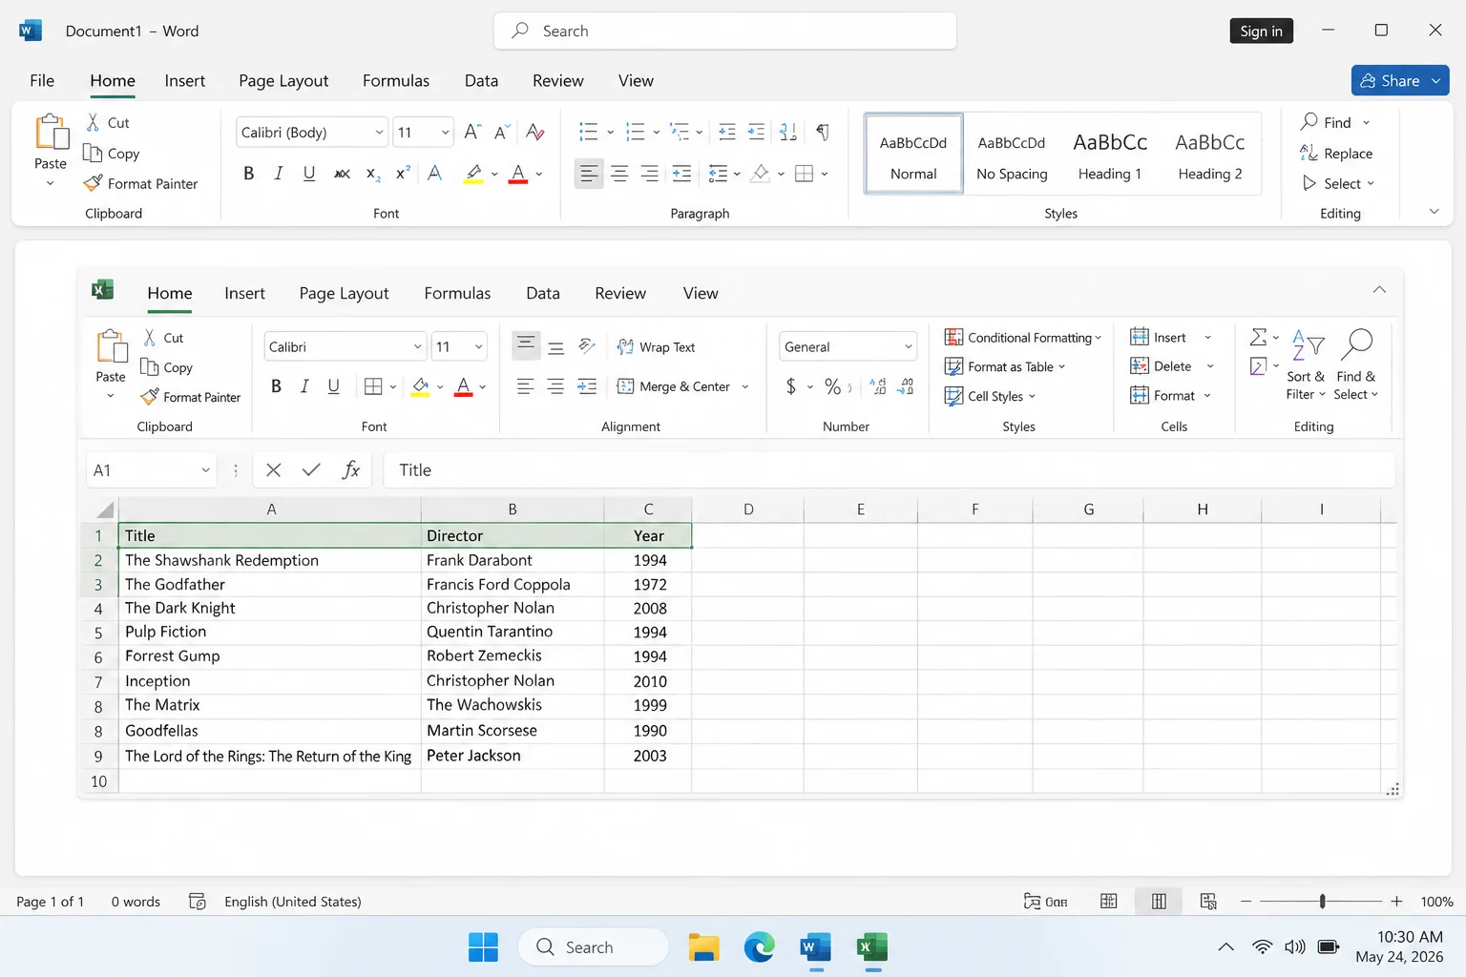Open Excel's Data tab
The image size is (1466, 977).
tap(543, 293)
